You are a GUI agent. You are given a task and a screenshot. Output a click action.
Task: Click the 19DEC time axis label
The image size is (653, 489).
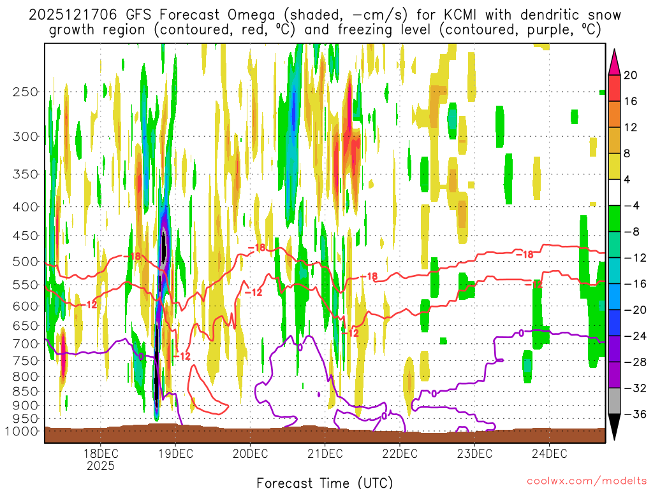pos(175,453)
